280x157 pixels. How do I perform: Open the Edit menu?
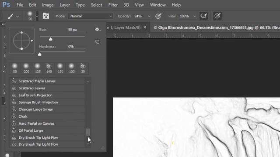32,5
